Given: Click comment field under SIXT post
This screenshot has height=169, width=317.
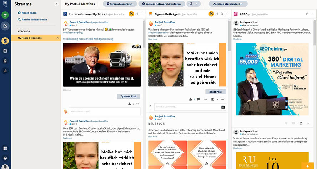Looking at the screenshot, I should coord(105,111).
